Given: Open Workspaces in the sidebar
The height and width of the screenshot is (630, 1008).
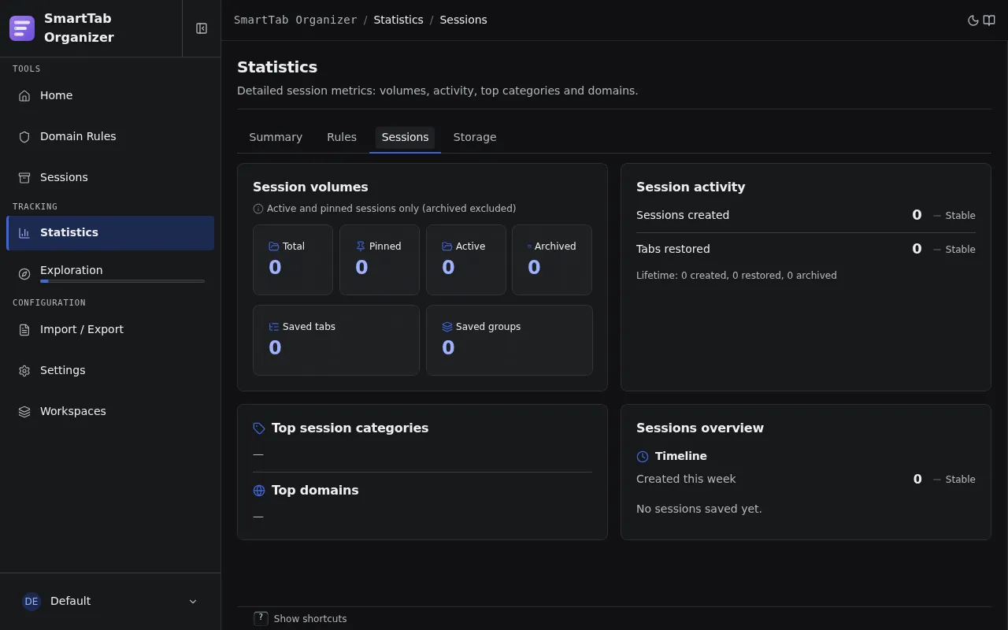Looking at the screenshot, I should [110, 411].
